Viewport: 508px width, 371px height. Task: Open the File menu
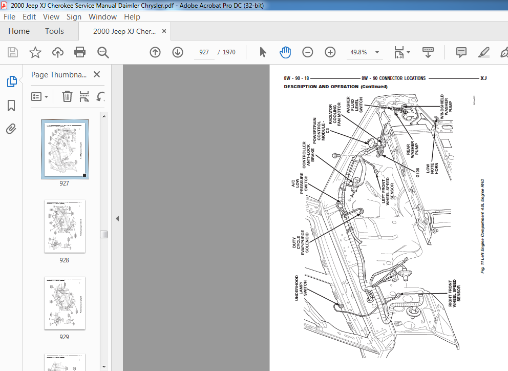pyautogui.click(x=9, y=17)
